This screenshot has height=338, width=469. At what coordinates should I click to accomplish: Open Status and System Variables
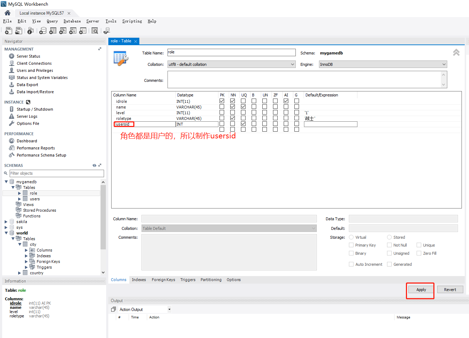click(42, 78)
